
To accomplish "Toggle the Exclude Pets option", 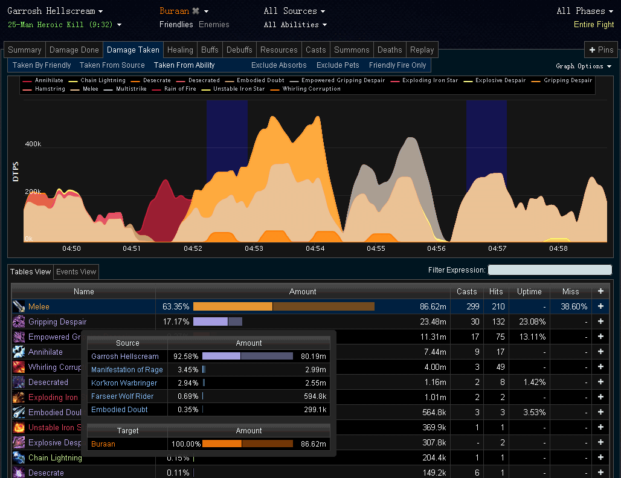I will (x=338, y=65).
